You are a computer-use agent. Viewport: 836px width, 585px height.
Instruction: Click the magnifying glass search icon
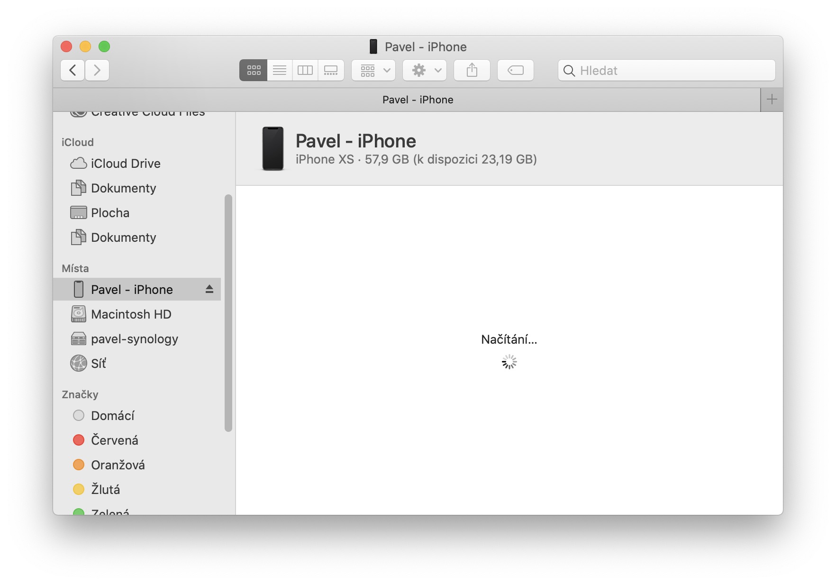tap(569, 71)
